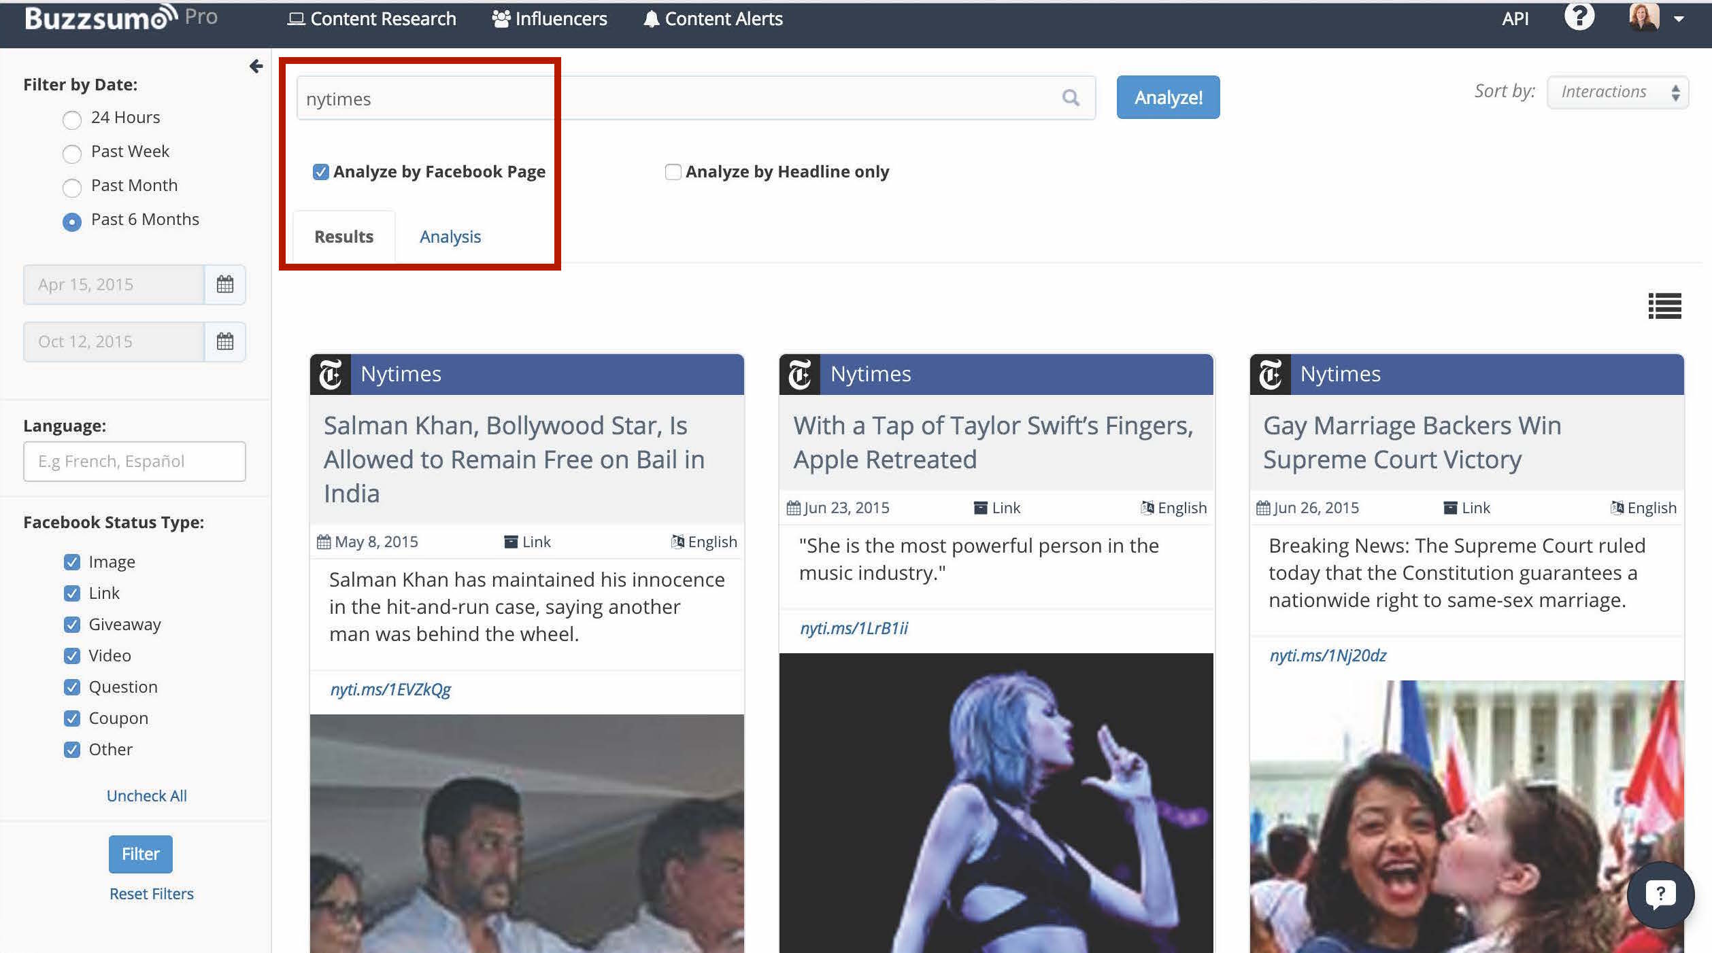Image resolution: width=1712 pixels, height=953 pixels.
Task: Open the nyti.ms/1EVZkQg link
Action: coord(390,689)
